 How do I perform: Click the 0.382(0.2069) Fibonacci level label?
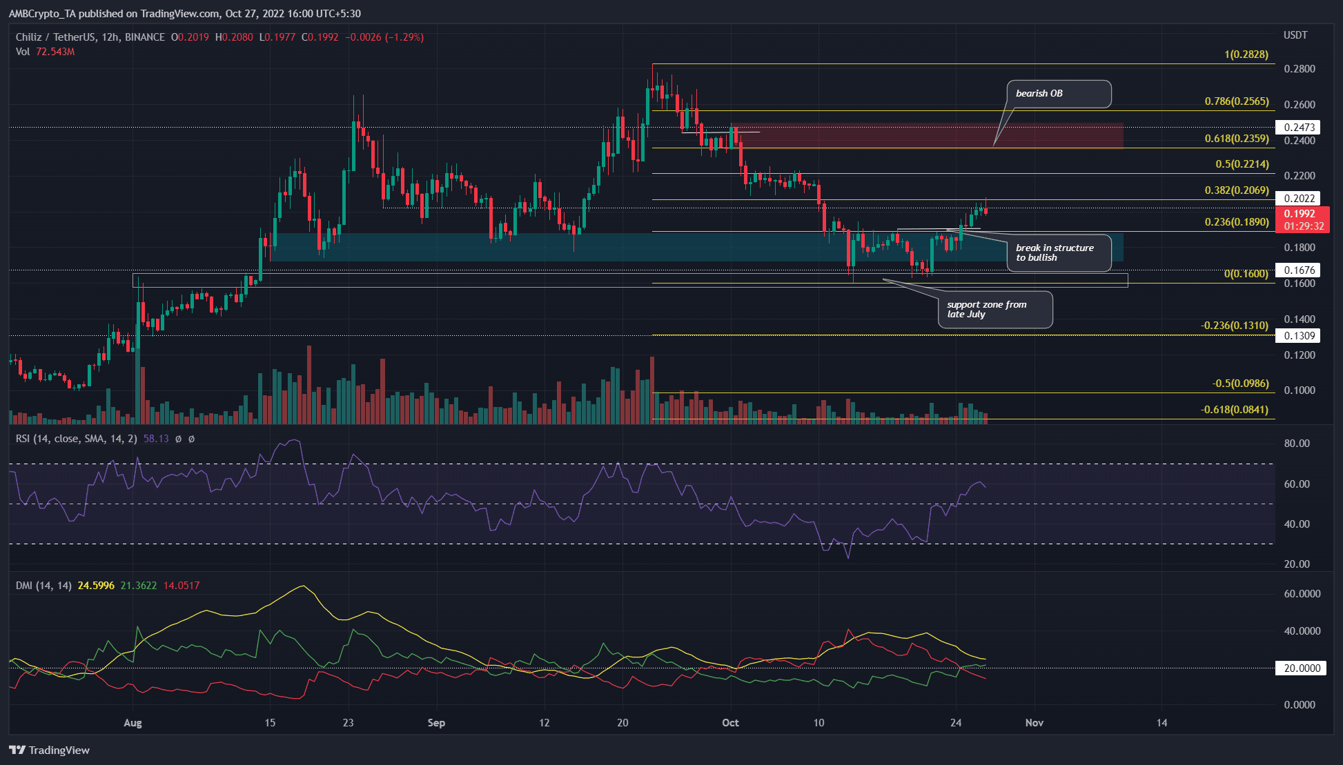1237,190
